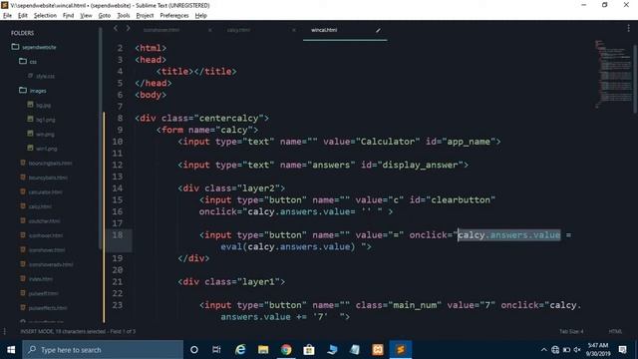
Task: Click the empty title tag line
Action: [x=196, y=71]
